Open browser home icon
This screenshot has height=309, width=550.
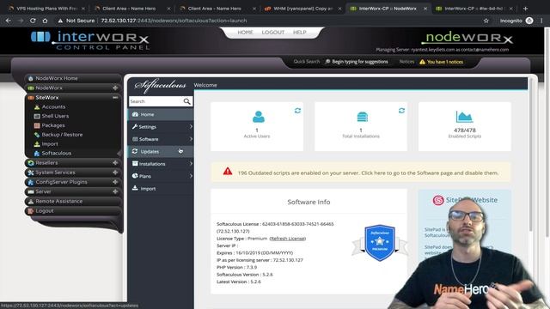[x=45, y=21]
